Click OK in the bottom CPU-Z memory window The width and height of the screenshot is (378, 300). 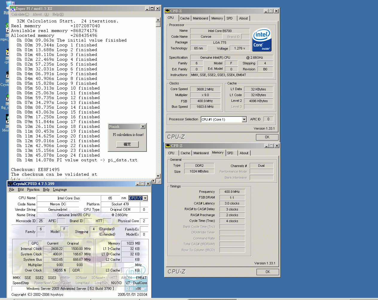click(x=268, y=272)
